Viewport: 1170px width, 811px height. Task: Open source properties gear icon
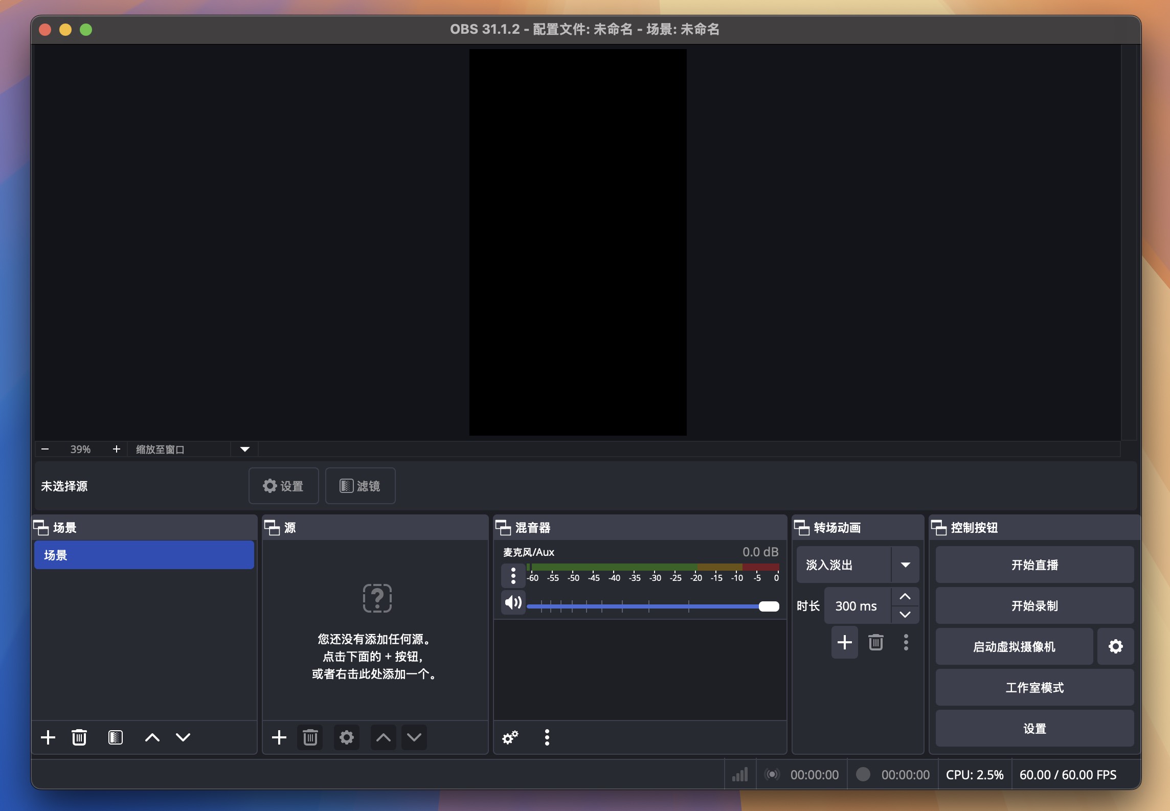click(x=346, y=737)
